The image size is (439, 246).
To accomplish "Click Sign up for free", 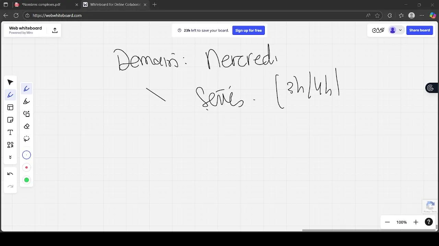I will pyautogui.click(x=248, y=30).
